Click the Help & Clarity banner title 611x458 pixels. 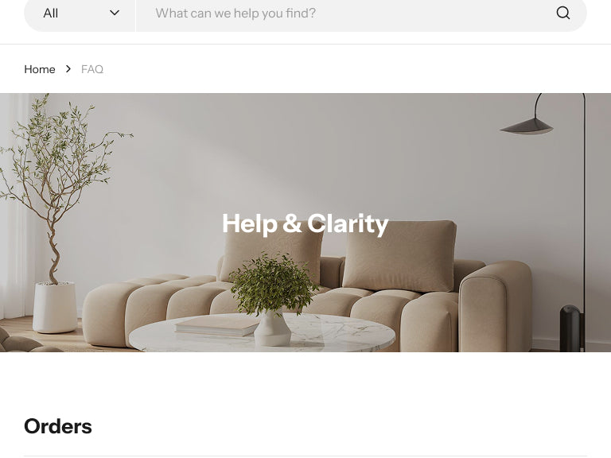click(x=305, y=224)
